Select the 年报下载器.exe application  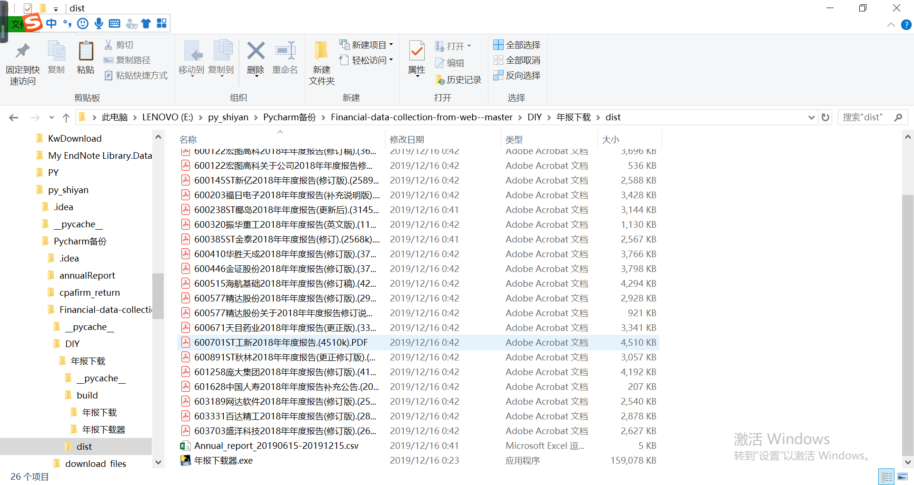pos(418,460)
